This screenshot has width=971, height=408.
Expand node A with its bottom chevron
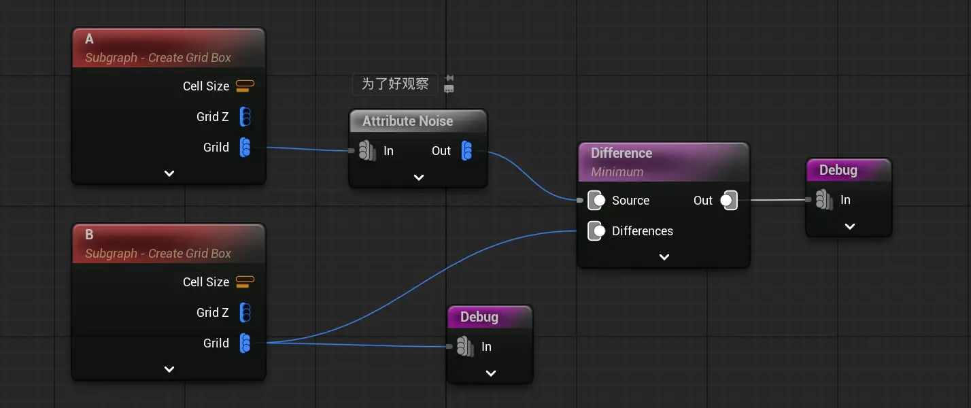[x=169, y=173]
